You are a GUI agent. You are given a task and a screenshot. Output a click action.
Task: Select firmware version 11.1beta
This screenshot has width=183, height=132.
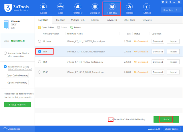39,41
